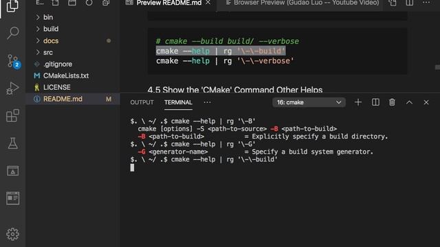The image size is (440, 247).
Task: Open the browser preview panel icon in activity bar
Action: tap(12, 198)
